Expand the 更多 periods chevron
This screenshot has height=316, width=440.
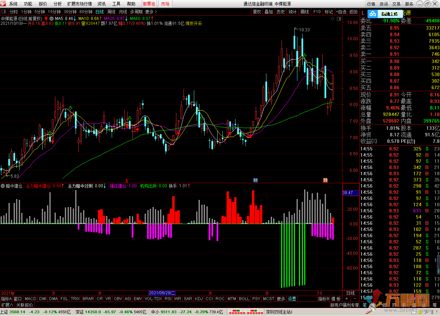[x=151, y=12]
